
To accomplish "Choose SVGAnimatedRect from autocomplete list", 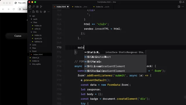I will click(x=115, y=57).
